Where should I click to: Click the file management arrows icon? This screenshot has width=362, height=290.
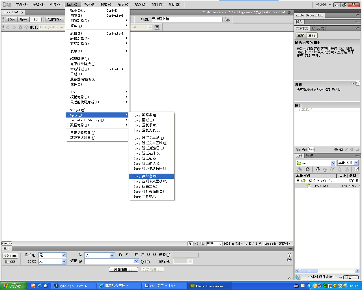coord(227,20)
